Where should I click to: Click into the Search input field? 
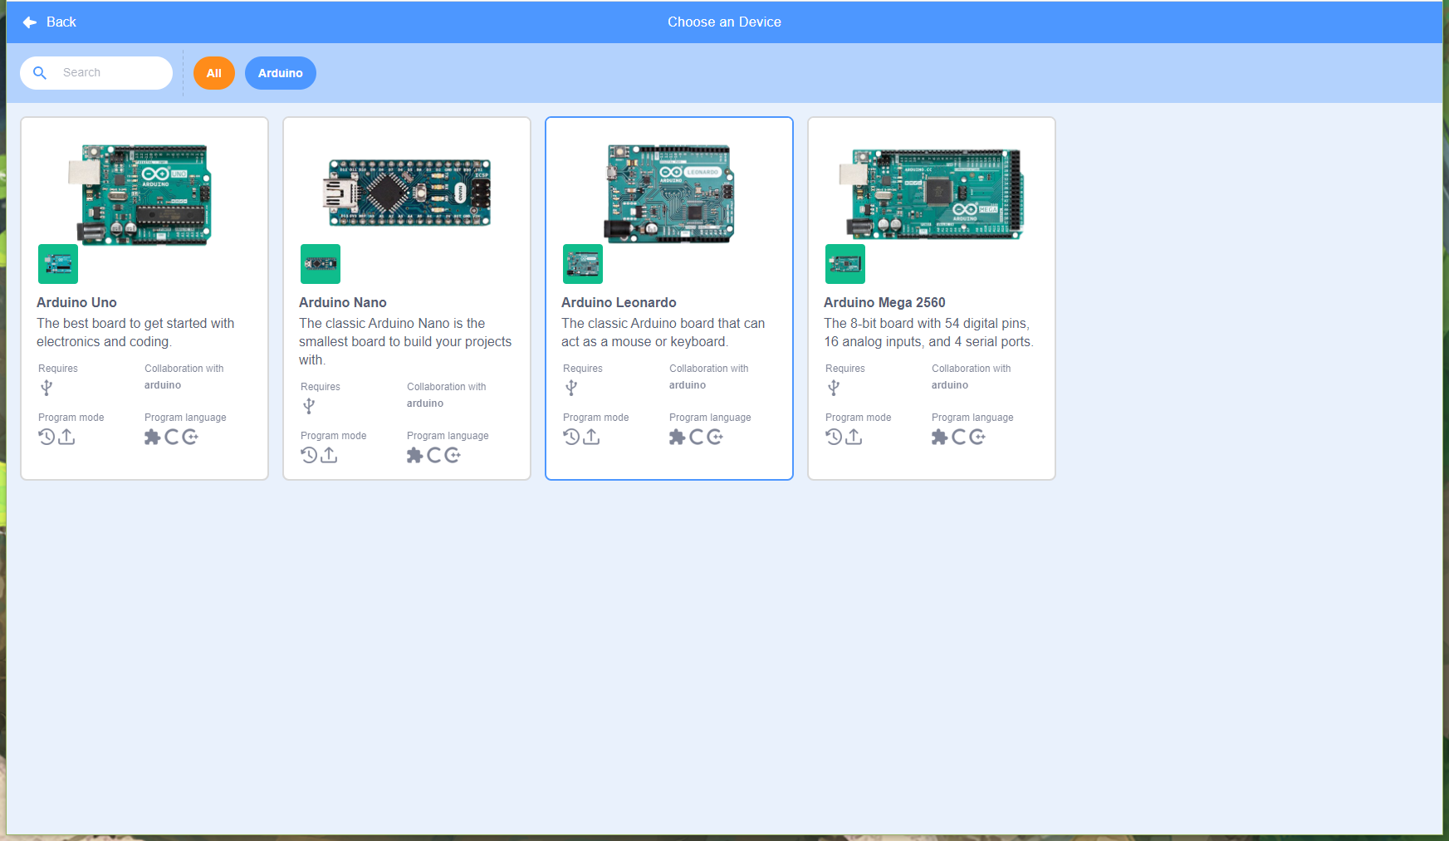pos(96,73)
